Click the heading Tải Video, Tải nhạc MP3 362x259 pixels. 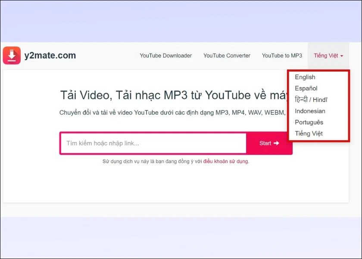pyautogui.click(x=174, y=95)
